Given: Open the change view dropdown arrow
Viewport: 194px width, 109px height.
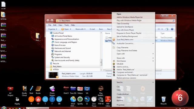Looking at the screenshot, I should (162, 29).
